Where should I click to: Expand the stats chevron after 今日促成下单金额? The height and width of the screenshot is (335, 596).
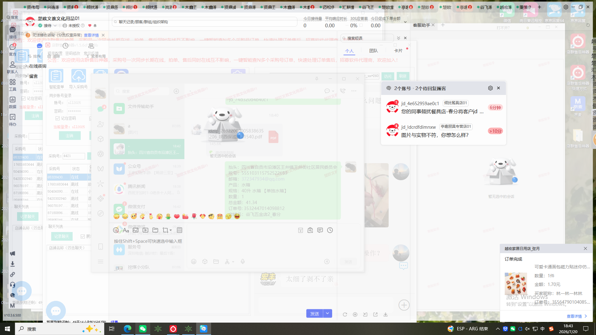(x=405, y=22)
